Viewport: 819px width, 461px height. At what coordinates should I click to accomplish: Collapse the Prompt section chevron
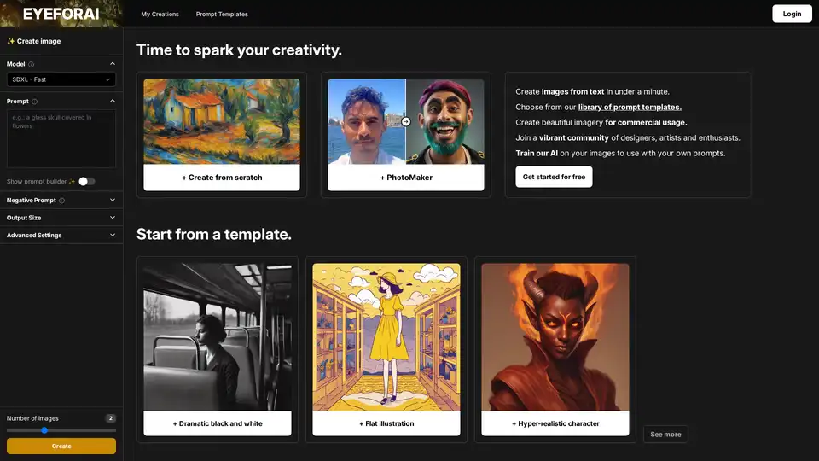[x=113, y=101]
